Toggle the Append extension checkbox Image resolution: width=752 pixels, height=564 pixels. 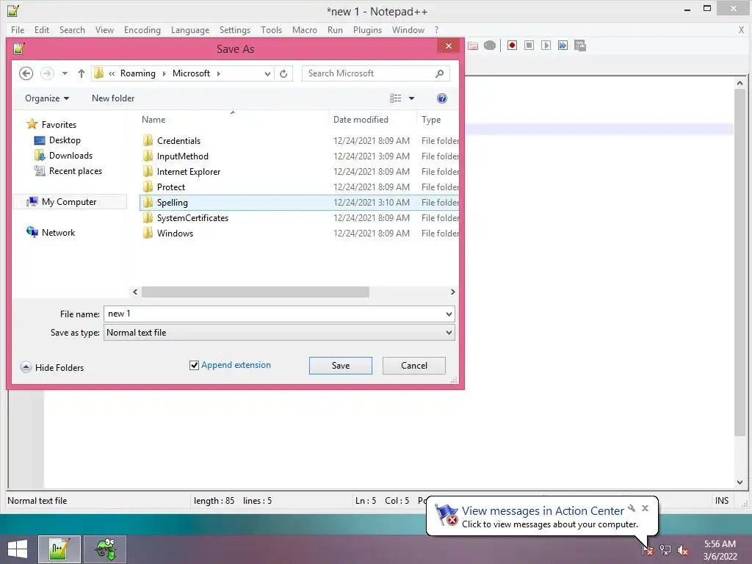194,366
